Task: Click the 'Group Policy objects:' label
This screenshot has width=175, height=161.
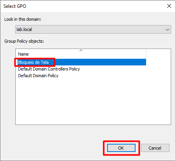Action: coord(24,41)
